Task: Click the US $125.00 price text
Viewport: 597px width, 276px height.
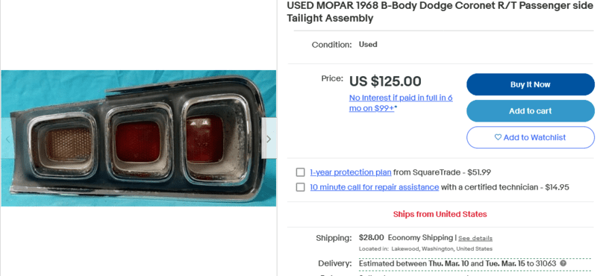Action: 385,81
